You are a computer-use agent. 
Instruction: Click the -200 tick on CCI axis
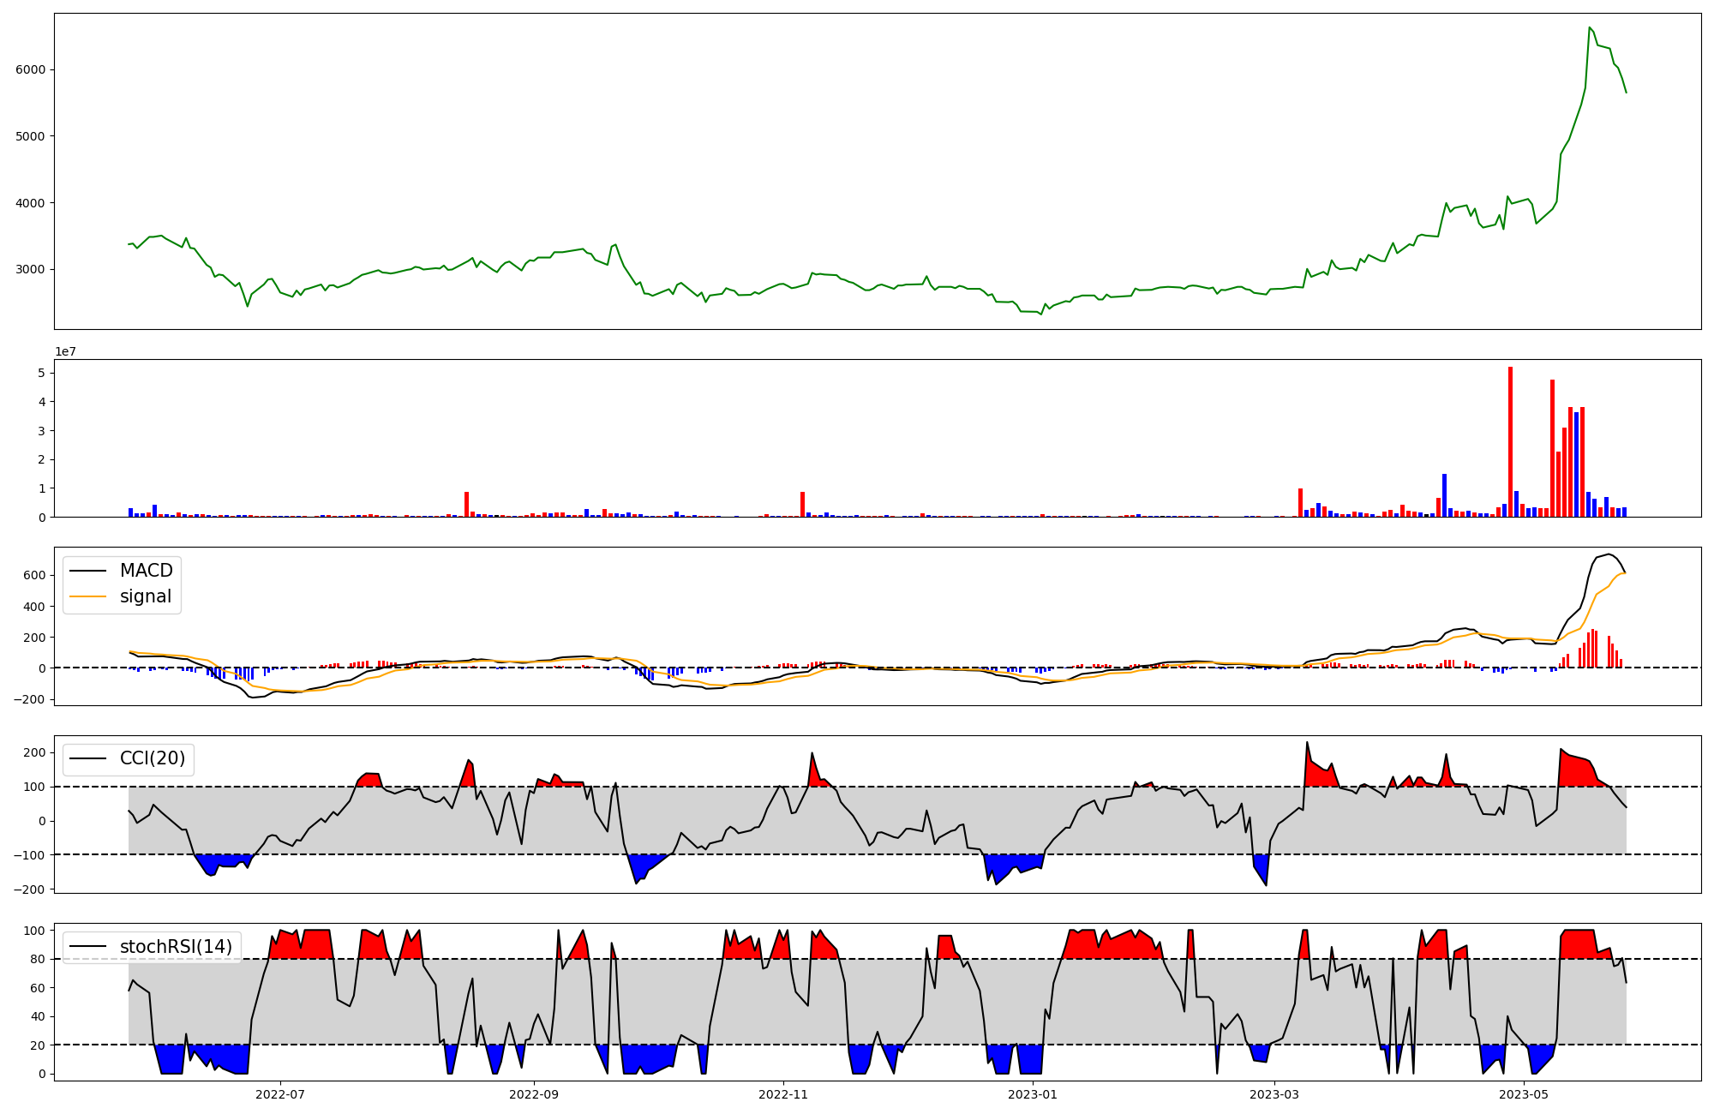click(28, 889)
